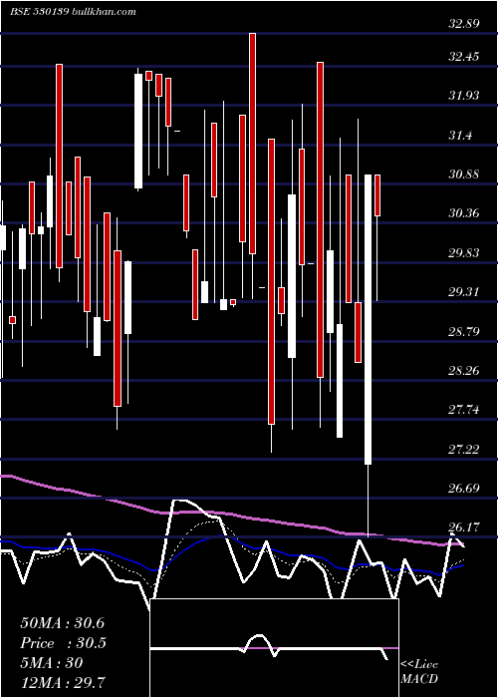Click the 32.45 price axis label
Image resolution: width=498 pixels, height=698 pixels.
click(464, 57)
